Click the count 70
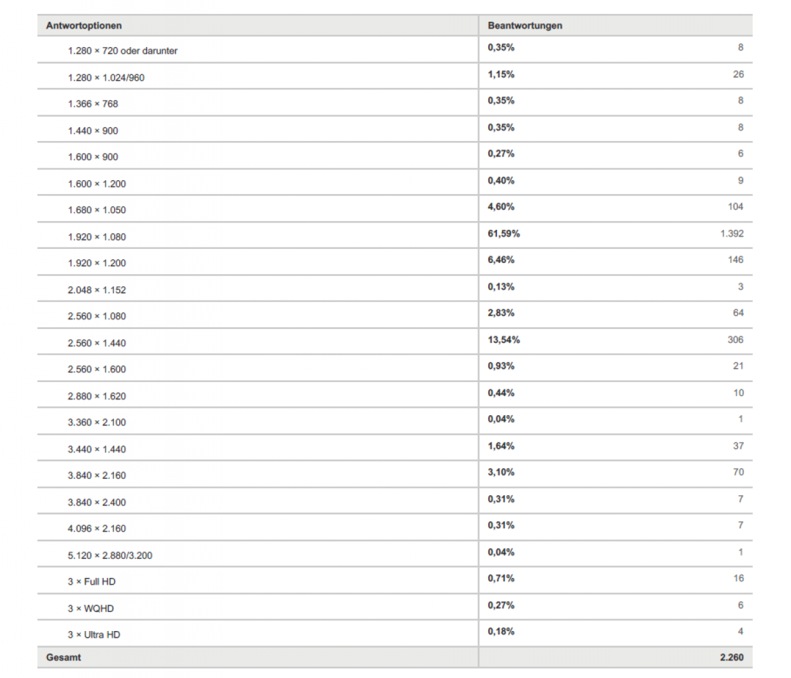This screenshot has width=791, height=678. [739, 472]
